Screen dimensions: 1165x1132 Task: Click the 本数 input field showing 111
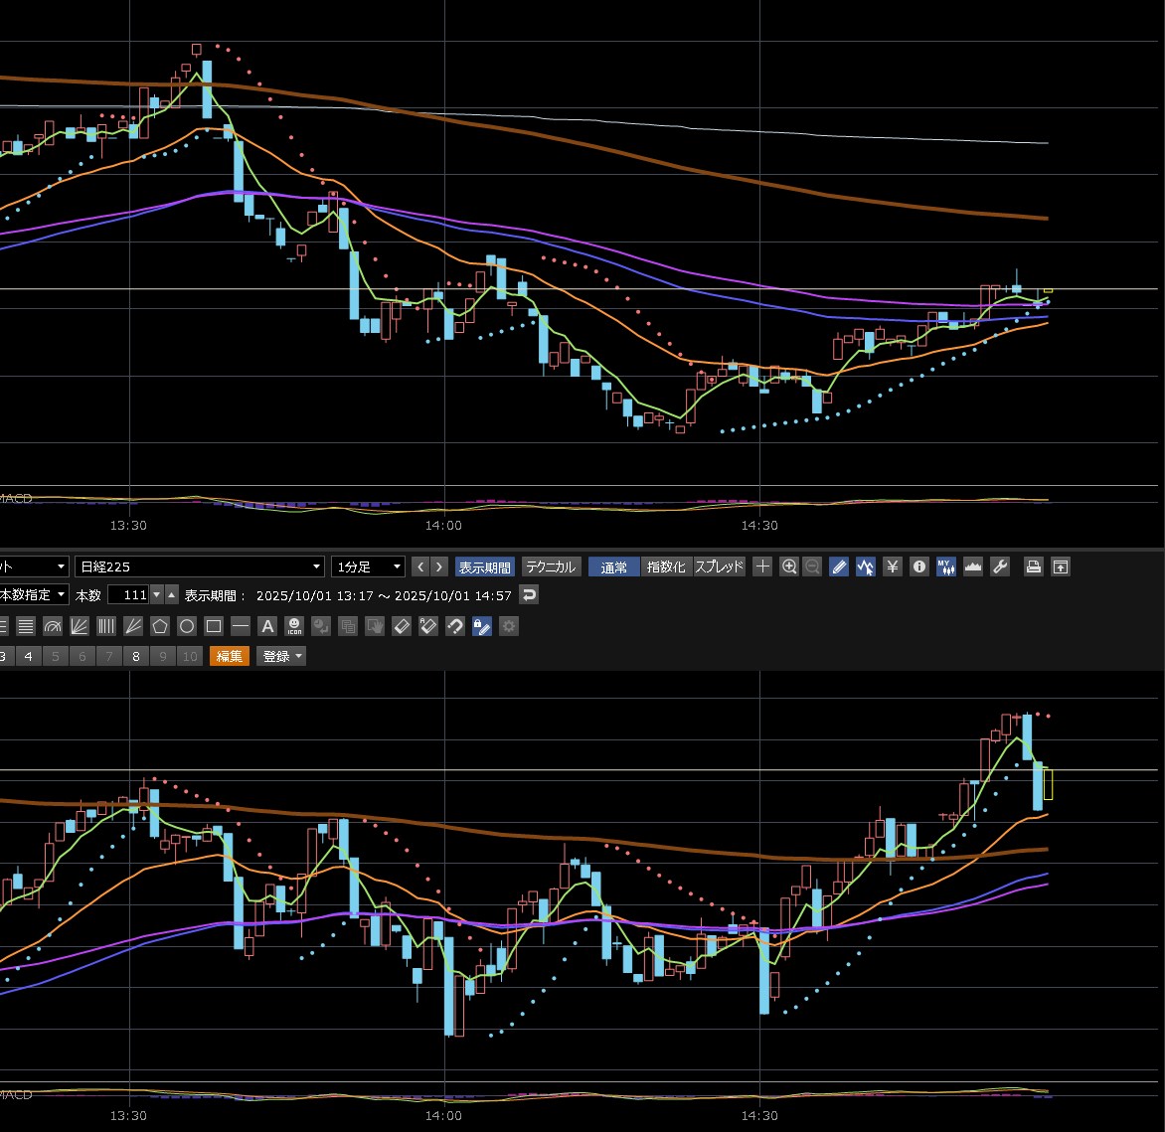127,595
